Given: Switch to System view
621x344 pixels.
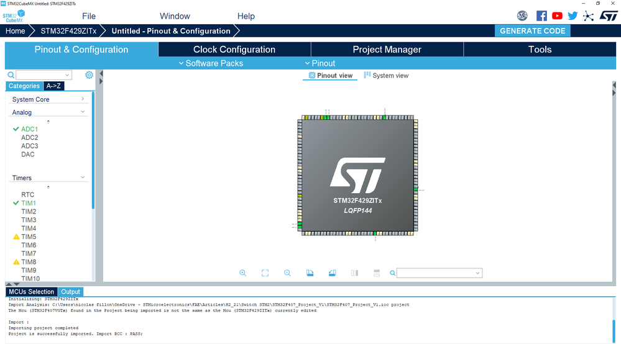Looking at the screenshot, I should point(386,75).
